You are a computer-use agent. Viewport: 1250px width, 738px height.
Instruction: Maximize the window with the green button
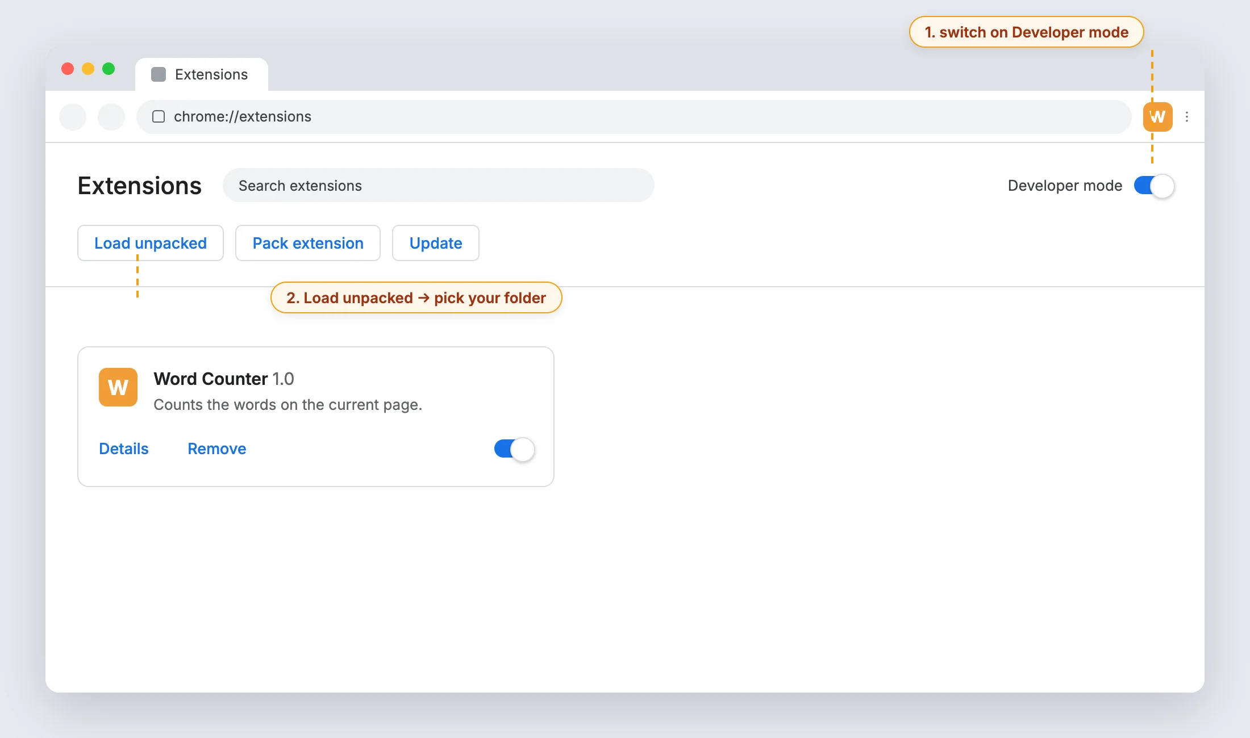tap(109, 69)
